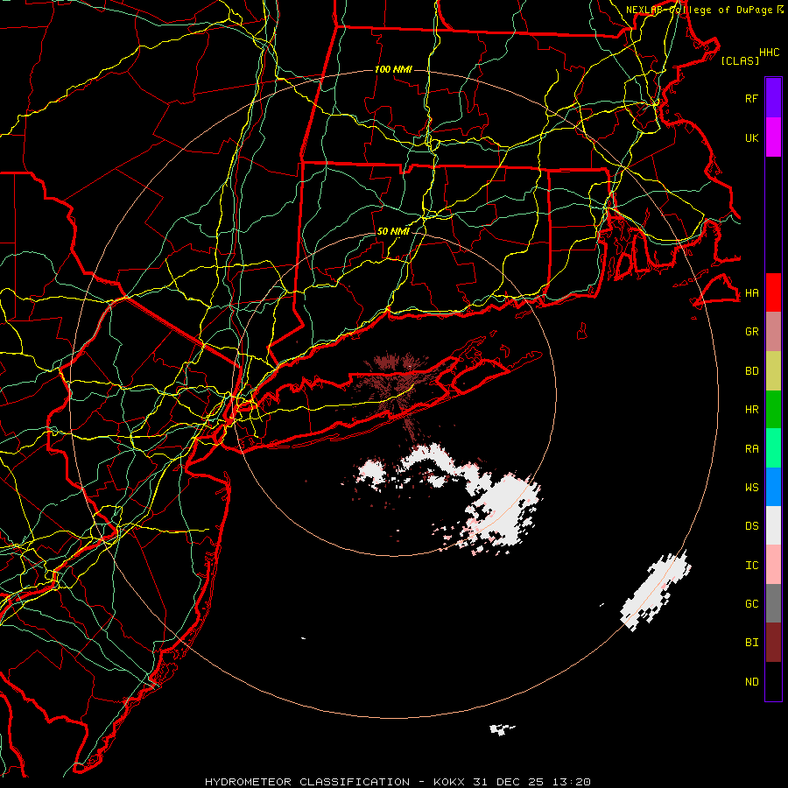Pick the HR green legend swatch
Screen dimensions: 788x788
[x=773, y=410]
